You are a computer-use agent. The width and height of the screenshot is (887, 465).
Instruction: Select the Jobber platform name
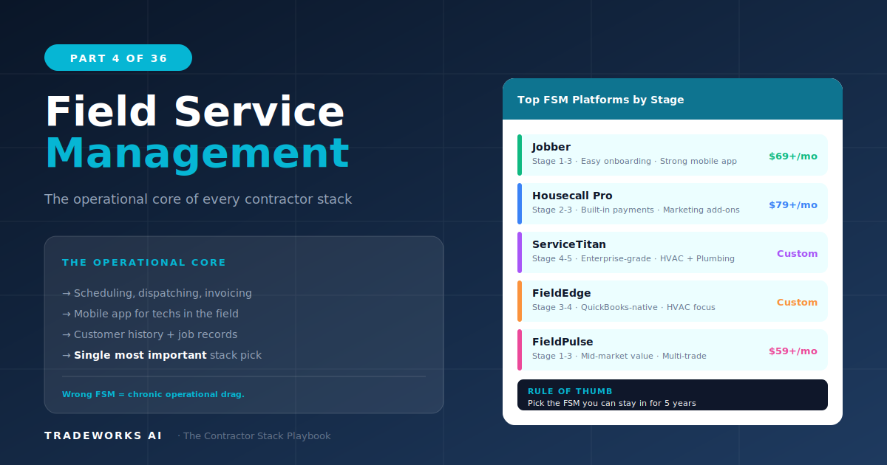click(551, 147)
